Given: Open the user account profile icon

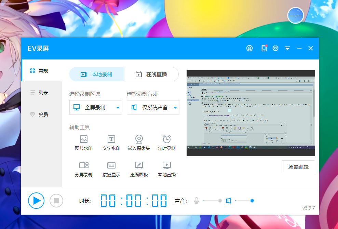Looking at the screenshot, I should tap(249, 48).
